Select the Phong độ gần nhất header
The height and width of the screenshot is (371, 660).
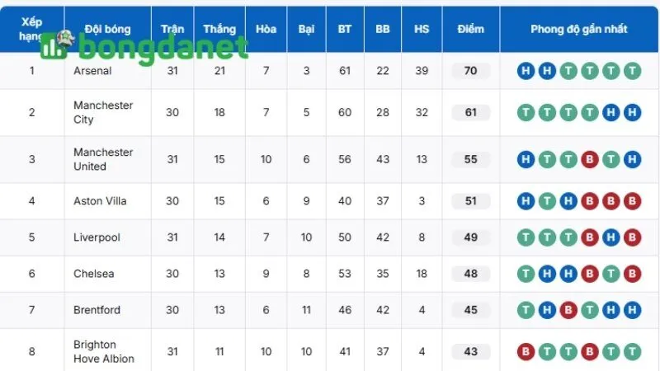(578, 29)
